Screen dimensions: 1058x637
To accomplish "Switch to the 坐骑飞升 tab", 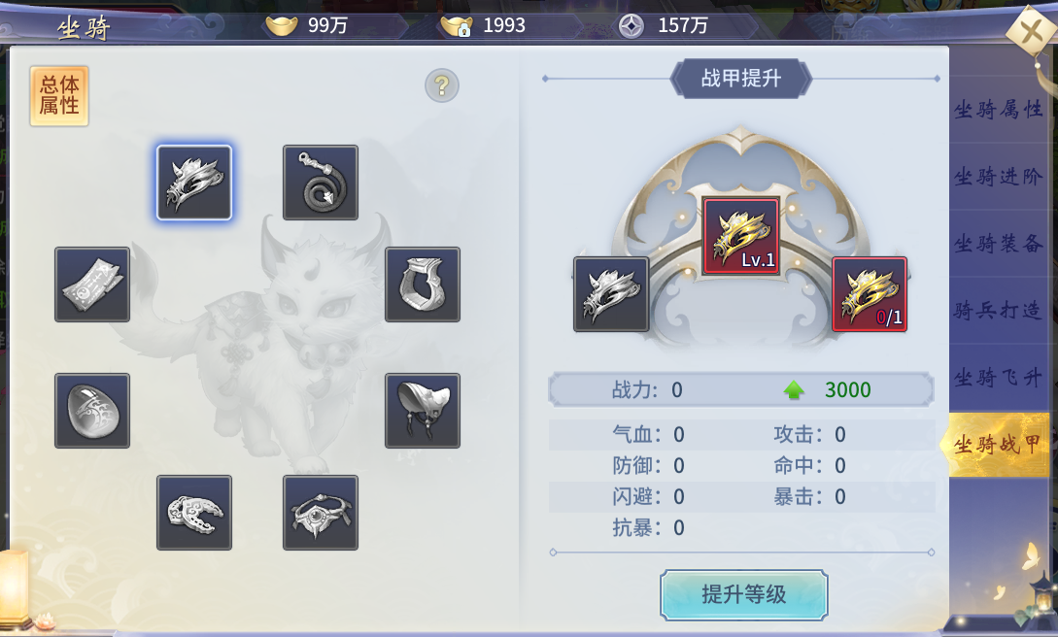I will tap(999, 378).
